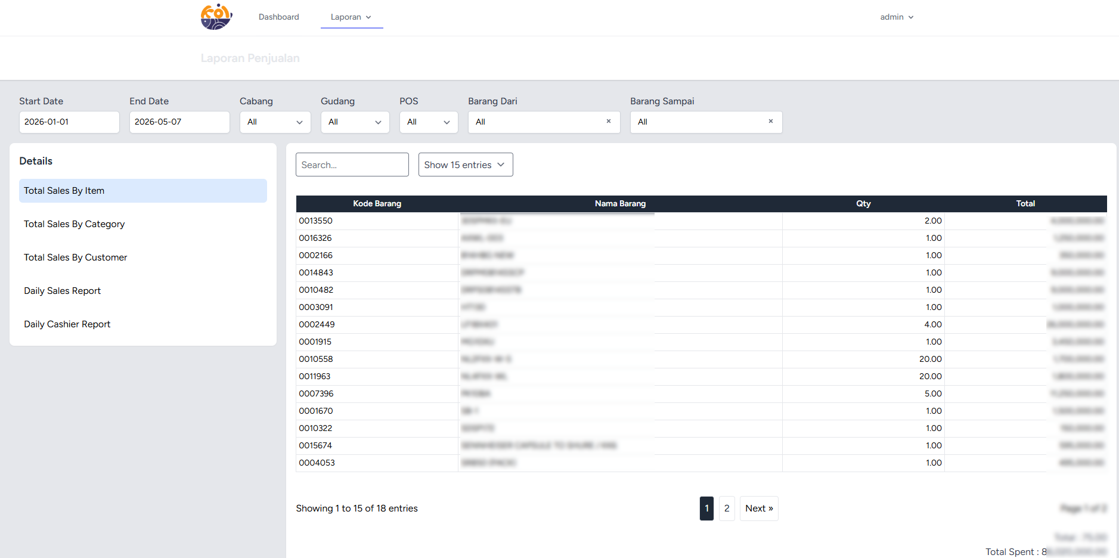Screen dimensions: 1119x558
Task: Clear the Barang Sampai selection
Action: (x=771, y=121)
